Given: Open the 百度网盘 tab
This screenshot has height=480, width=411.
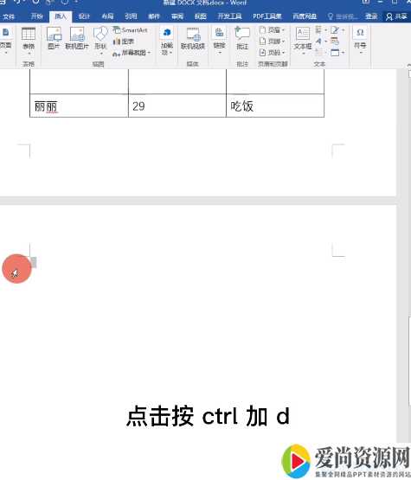Looking at the screenshot, I should (305, 16).
